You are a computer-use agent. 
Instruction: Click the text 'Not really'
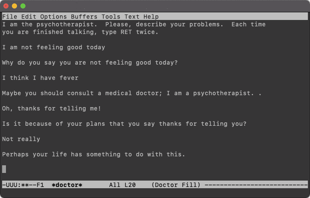pyautogui.click(x=21, y=139)
